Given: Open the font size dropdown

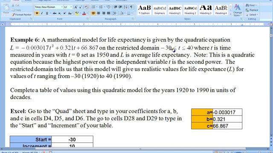Looking at the screenshot, I should [71, 7].
